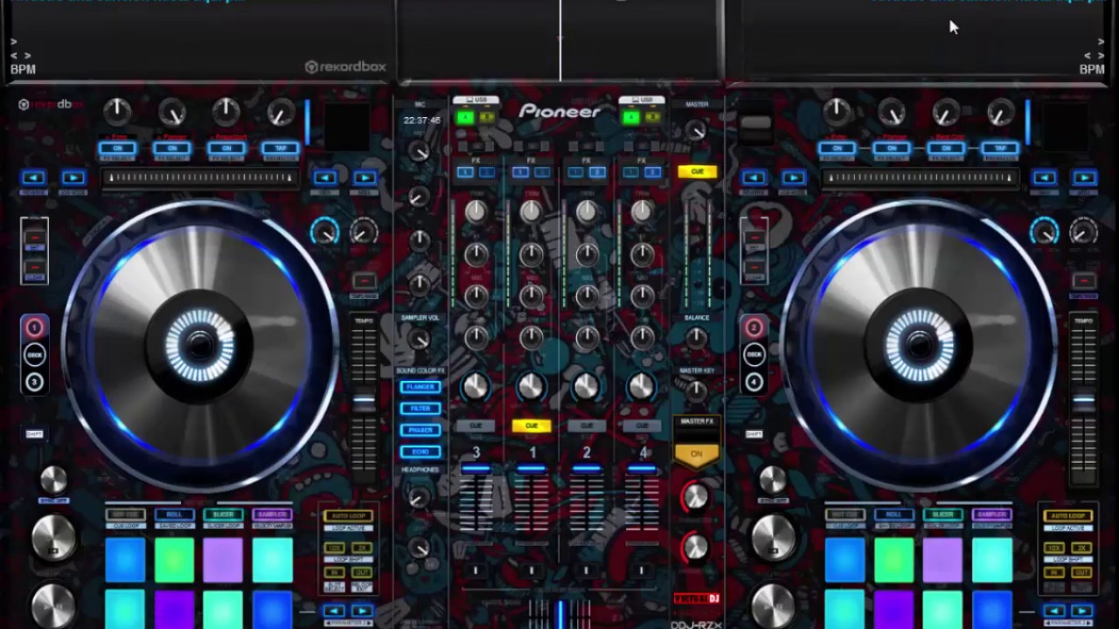Click green USB A button above channel 3
The height and width of the screenshot is (629, 1119).
(465, 117)
